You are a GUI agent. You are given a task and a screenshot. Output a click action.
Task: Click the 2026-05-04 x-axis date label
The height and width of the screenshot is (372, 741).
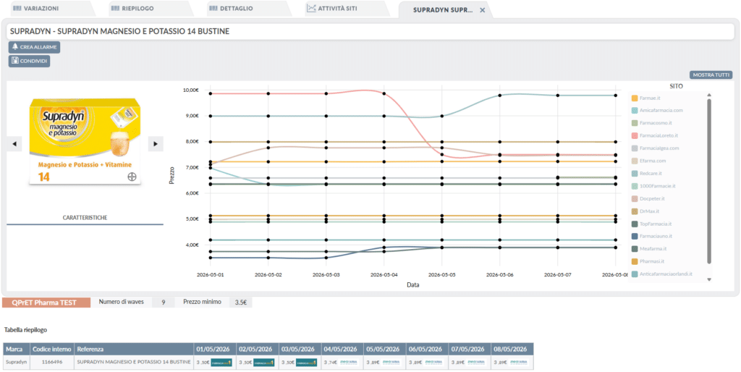[384, 274]
